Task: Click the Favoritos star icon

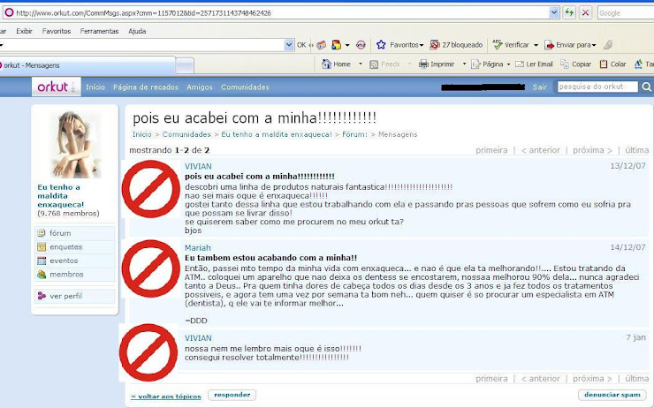Action: [x=381, y=44]
